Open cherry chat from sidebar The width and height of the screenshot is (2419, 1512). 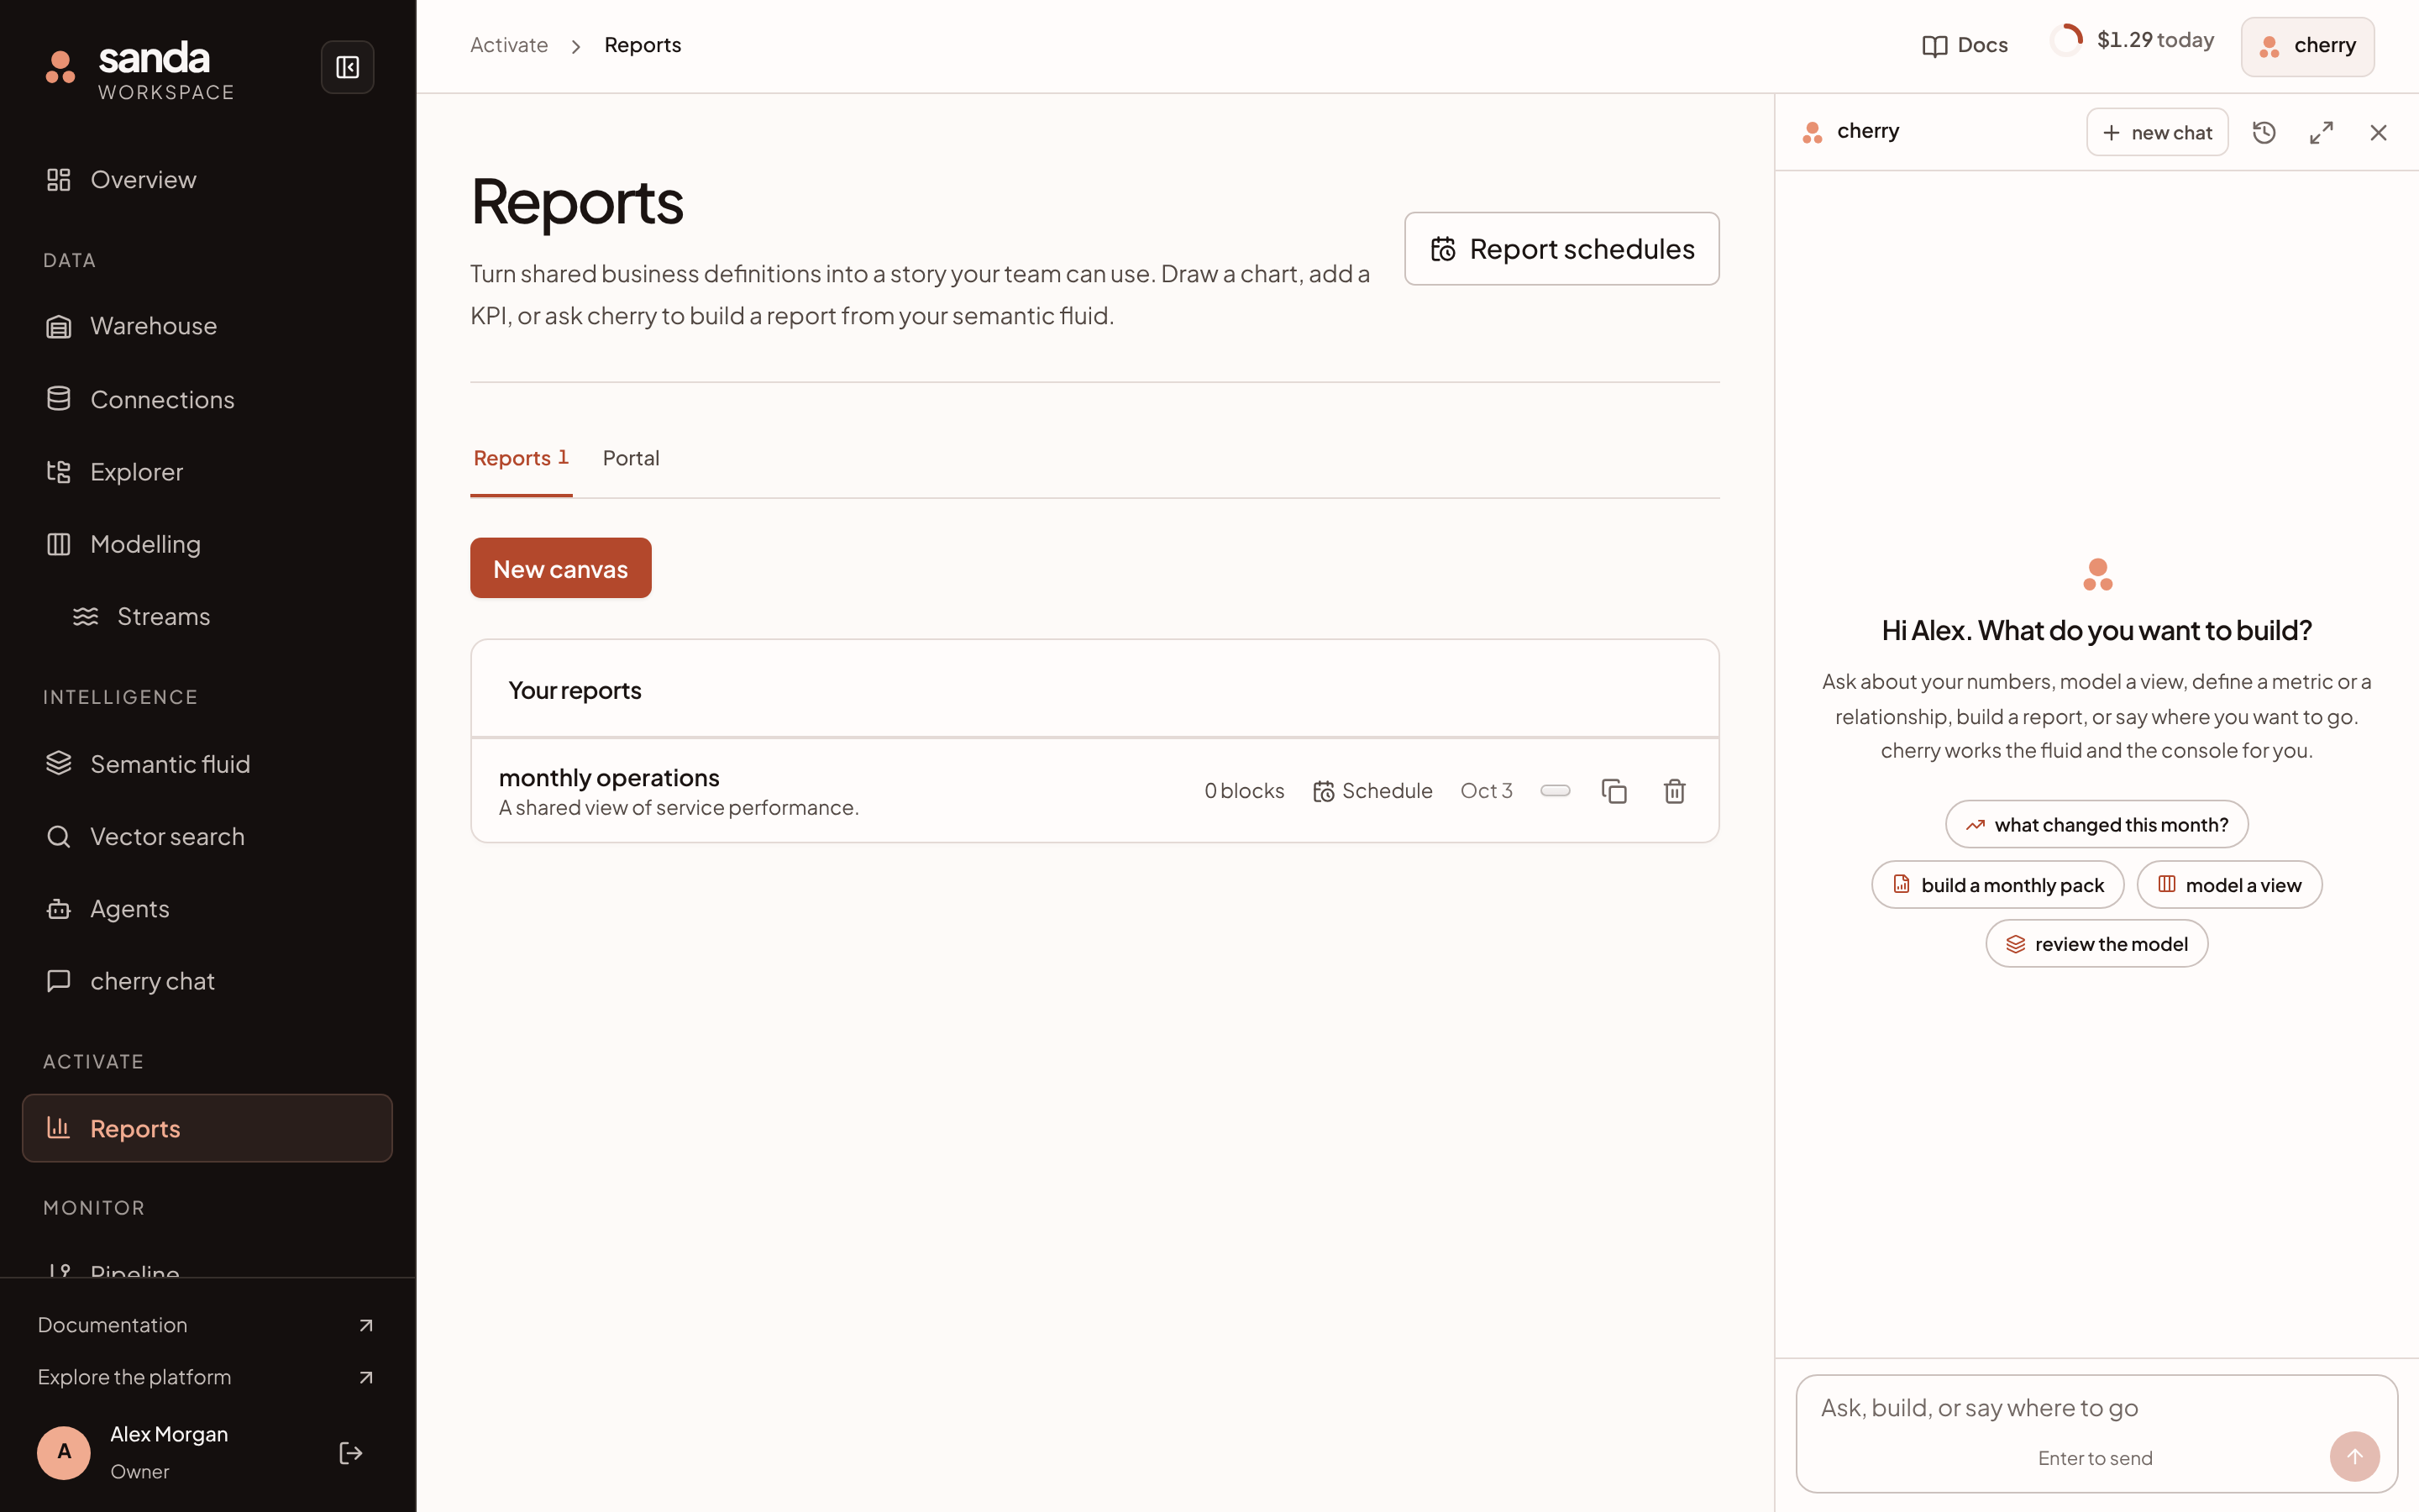207,981
